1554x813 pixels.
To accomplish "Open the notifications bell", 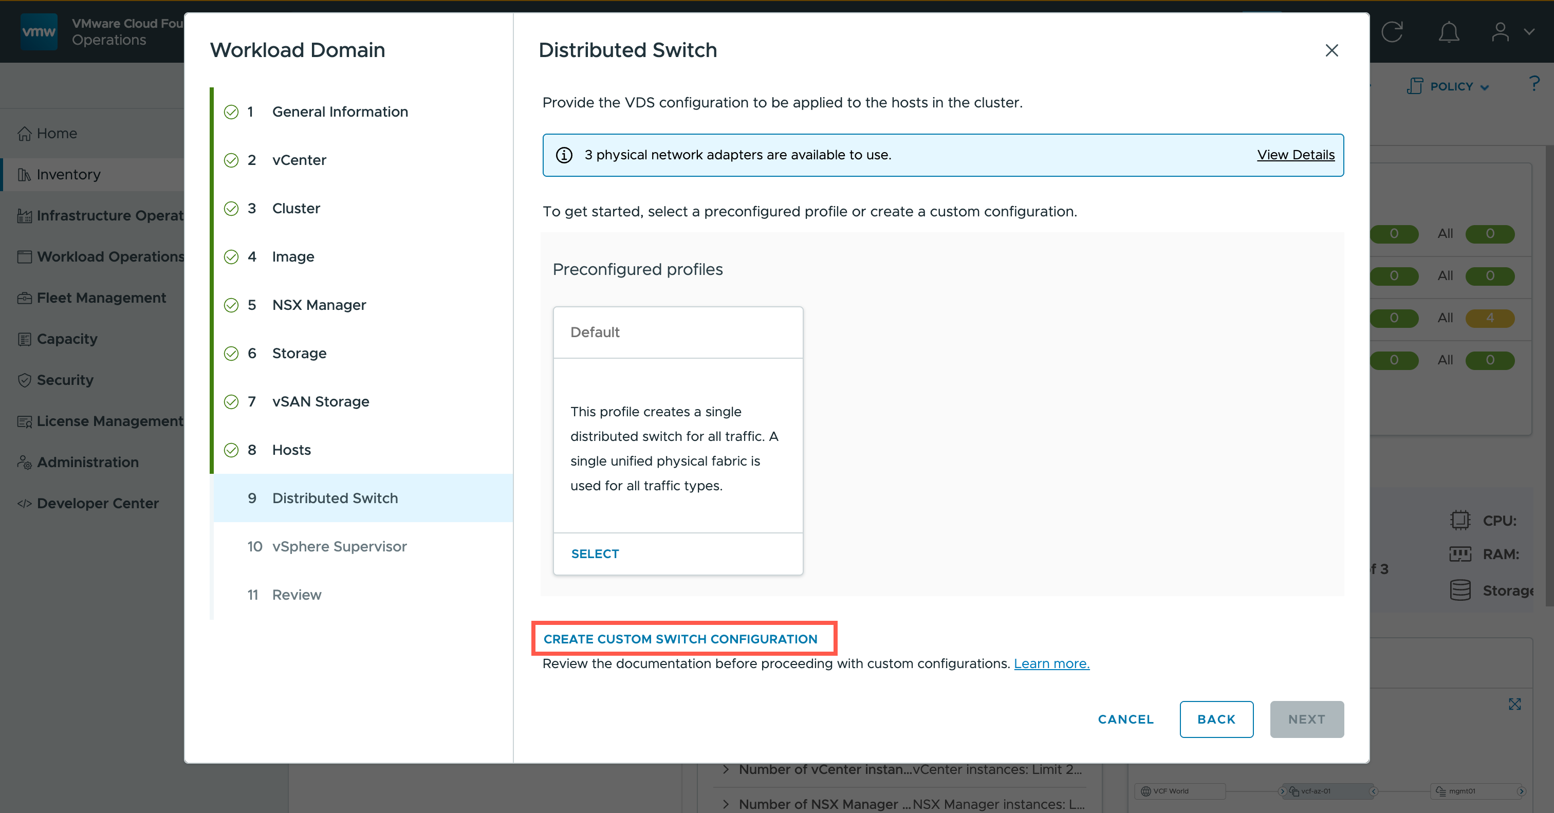I will (x=1449, y=32).
